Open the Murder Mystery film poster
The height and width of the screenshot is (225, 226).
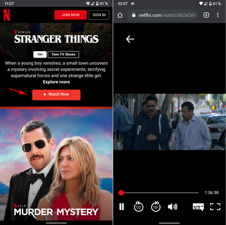[56, 165]
